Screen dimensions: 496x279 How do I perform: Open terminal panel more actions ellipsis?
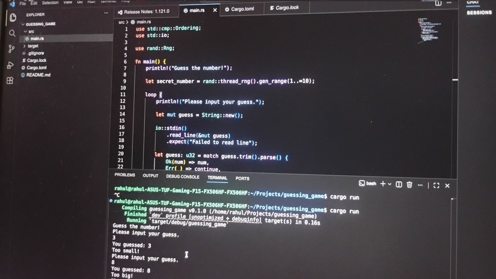[x=419, y=185]
